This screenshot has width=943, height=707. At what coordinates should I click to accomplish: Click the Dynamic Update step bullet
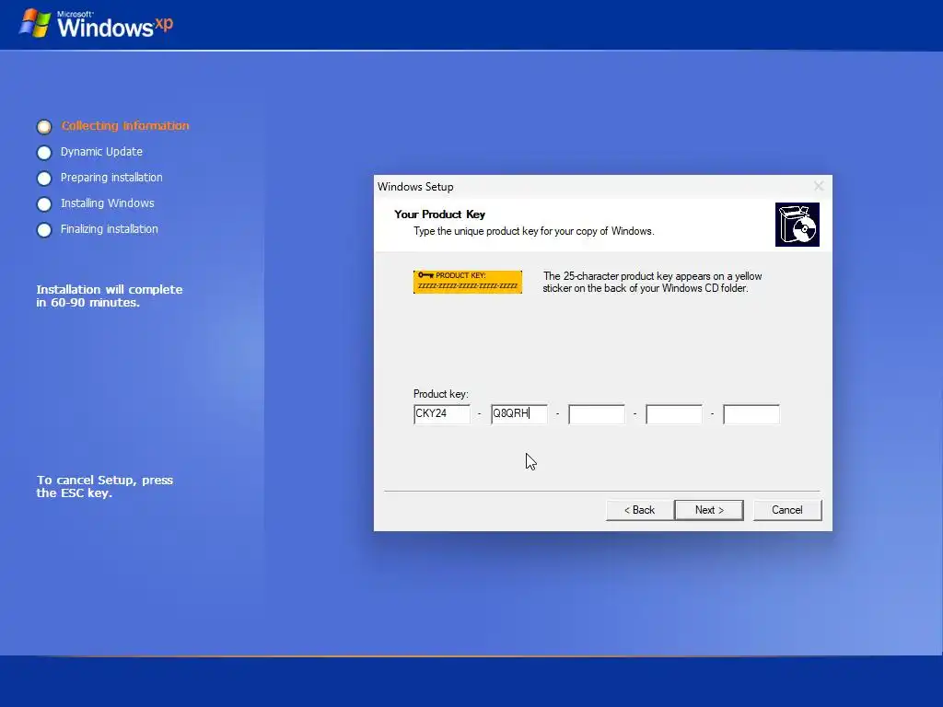(44, 152)
